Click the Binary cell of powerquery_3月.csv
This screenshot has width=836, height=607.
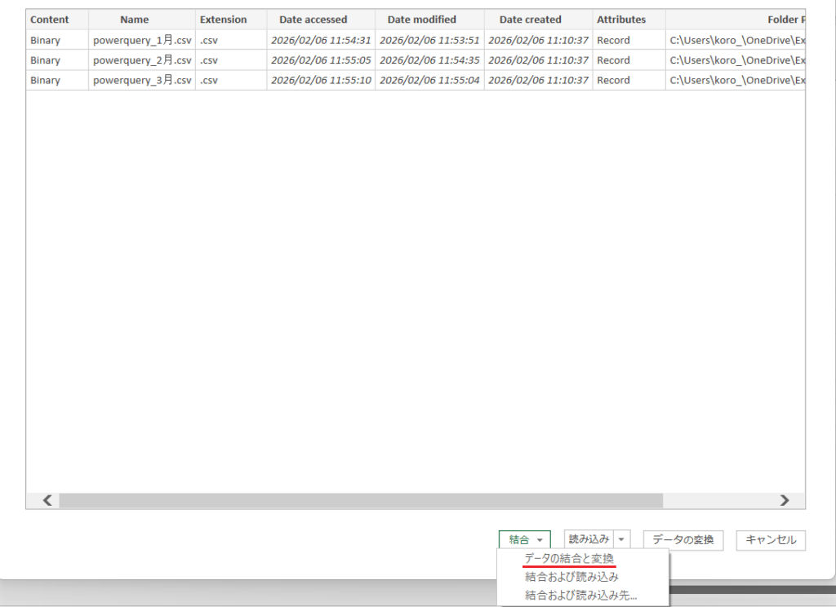[45, 80]
